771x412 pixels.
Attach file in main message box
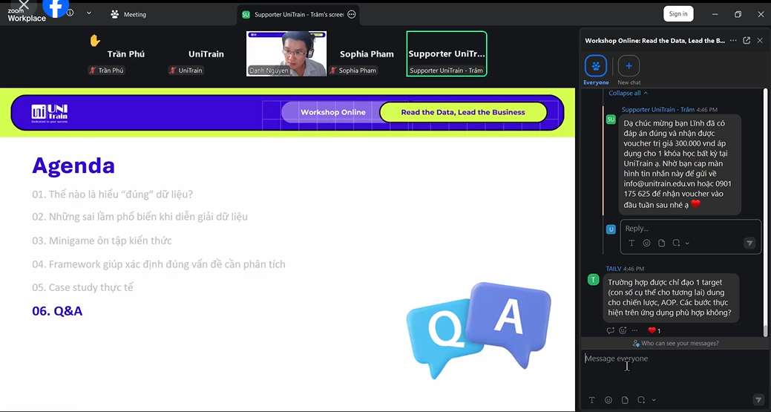tap(625, 399)
